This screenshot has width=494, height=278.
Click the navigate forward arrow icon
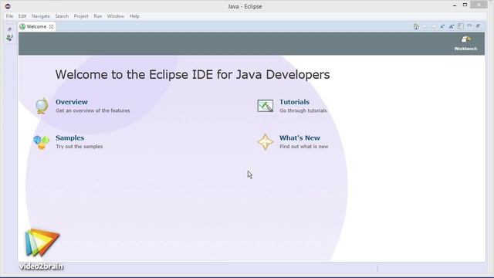pyautogui.click(x=434, y=26)
